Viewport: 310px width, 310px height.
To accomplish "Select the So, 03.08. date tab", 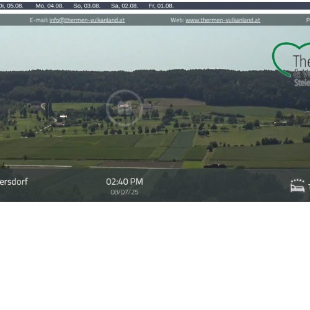I will point(87,6).
